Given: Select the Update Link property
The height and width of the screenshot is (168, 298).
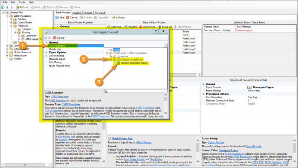Looking at the screenshot, I should (55, 49).
